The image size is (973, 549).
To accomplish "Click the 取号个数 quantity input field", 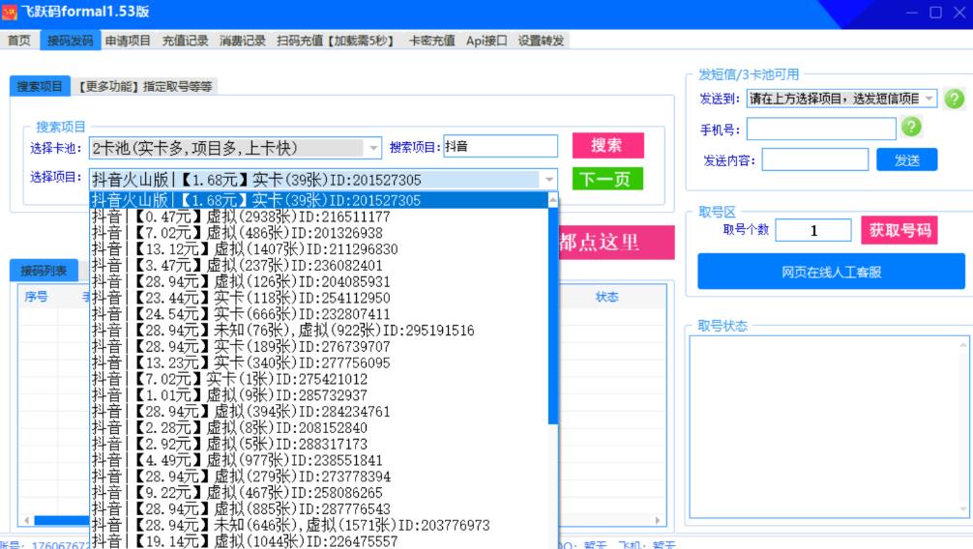I will coord(812,230).
